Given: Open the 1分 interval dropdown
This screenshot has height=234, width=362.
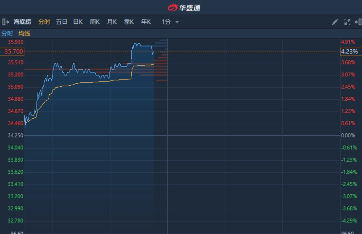Looking at the screenshot, I should point(166,22).
